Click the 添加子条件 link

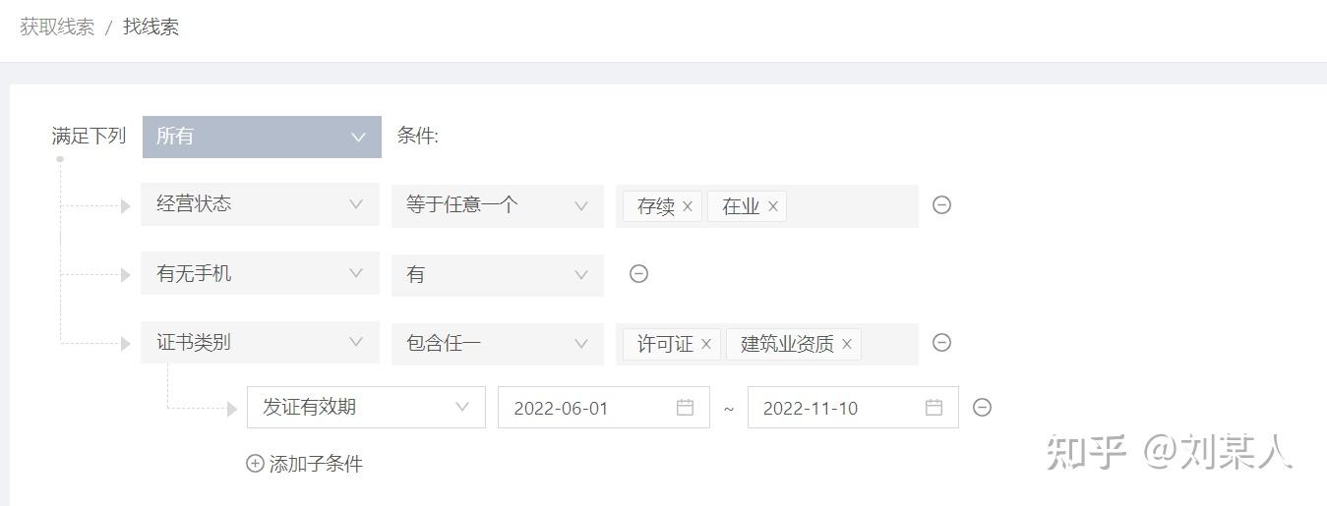(316, 464)
